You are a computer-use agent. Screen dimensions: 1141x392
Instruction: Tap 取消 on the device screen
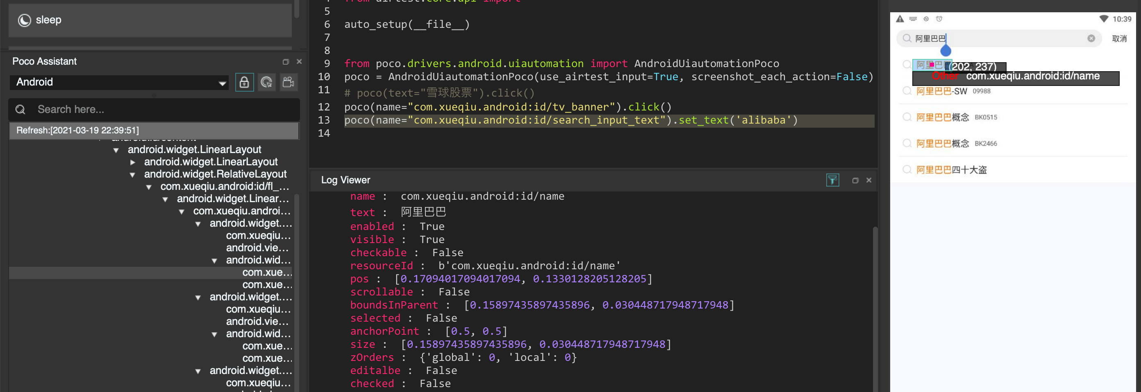[1119, 38]
